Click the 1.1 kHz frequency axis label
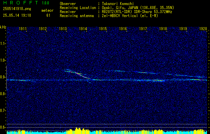210x134 pixels. (x=3, y=44)
